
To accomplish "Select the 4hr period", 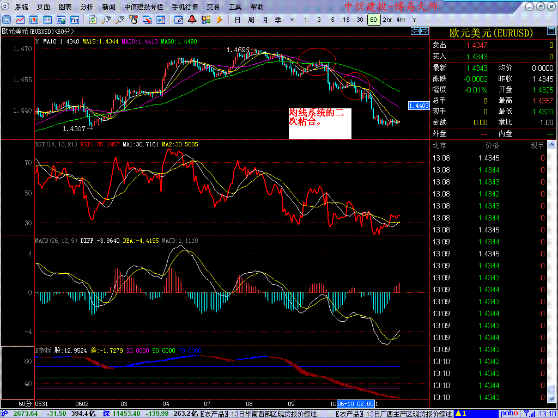I will [401, 20].
